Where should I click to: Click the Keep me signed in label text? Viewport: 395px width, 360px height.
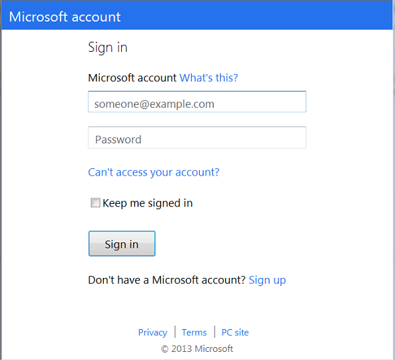(x=147, y=203)
